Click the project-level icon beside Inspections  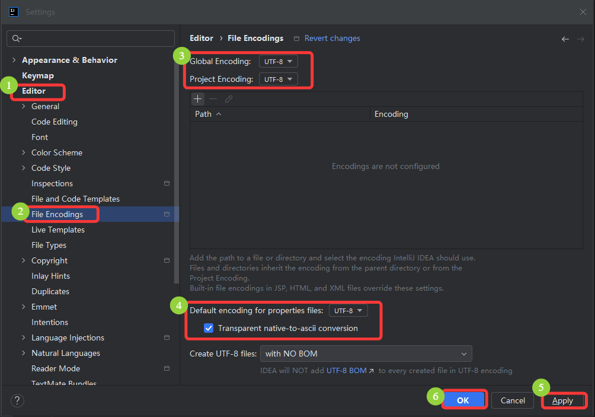coord(167,183)
